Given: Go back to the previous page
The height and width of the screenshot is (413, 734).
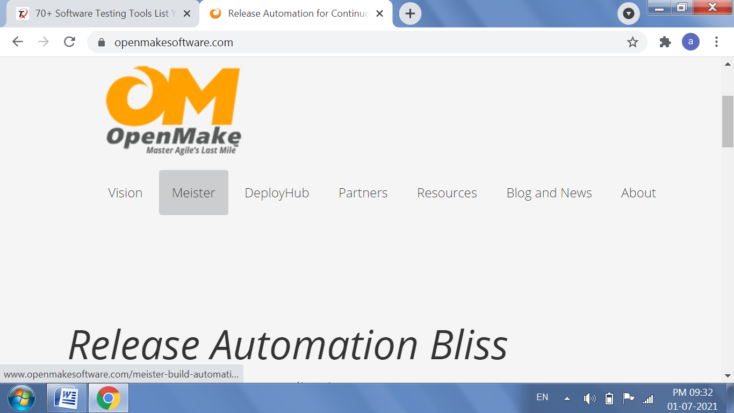Looking at the screenshot, I should 18,42.
